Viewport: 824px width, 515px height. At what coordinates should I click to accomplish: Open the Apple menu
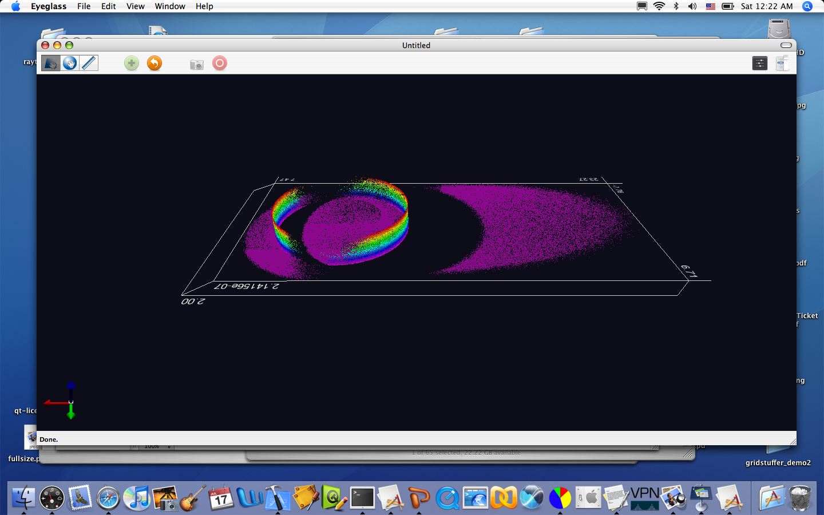pyautogui.click(x=15, y=6)
